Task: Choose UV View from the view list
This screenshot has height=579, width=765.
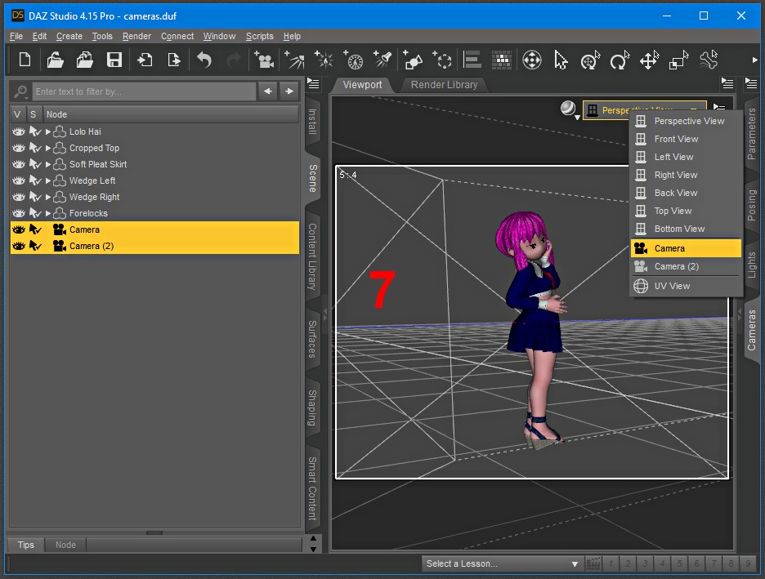Action: tap(686, 286)
